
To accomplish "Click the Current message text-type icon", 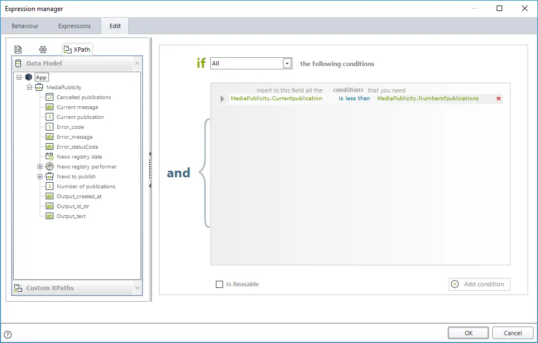I will tap(50, 107).
